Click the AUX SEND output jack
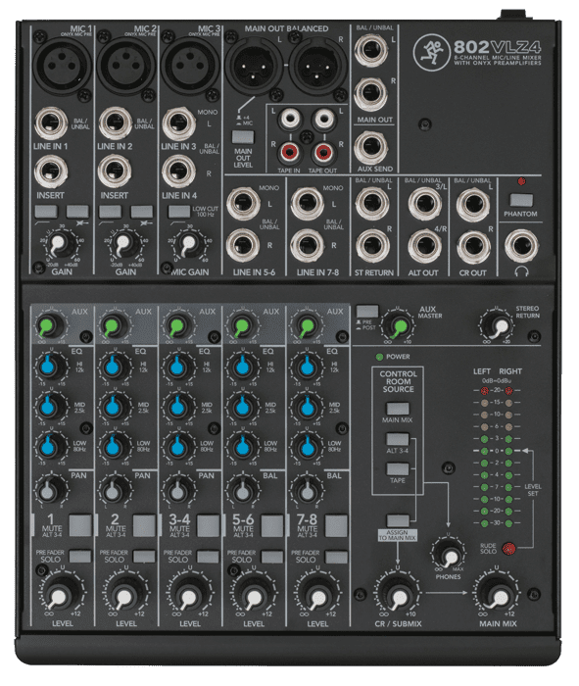The width and height of the screenshot is (579, 686). (x=371, y=147)
